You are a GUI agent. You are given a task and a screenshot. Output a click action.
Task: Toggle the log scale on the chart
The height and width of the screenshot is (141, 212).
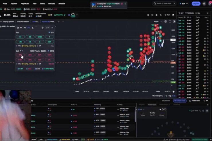coord(170,96)
